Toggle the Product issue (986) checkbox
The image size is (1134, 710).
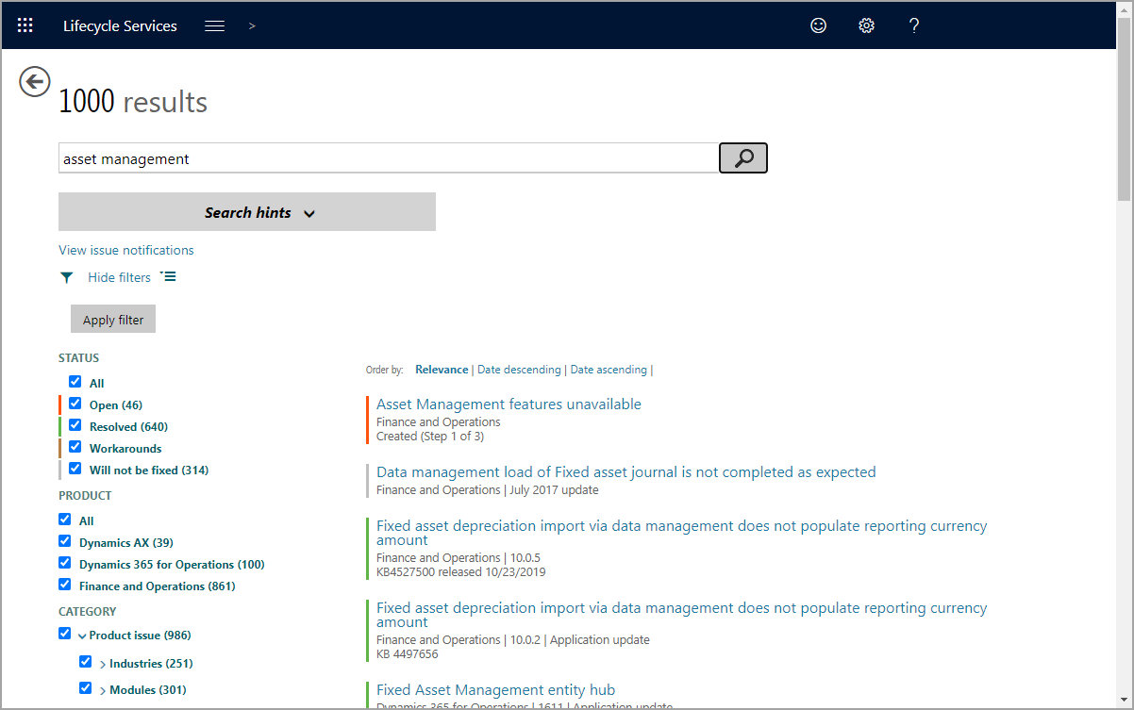[64, 634]
